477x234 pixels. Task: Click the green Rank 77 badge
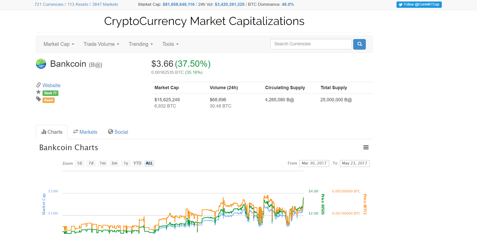(x=50, y=93)
